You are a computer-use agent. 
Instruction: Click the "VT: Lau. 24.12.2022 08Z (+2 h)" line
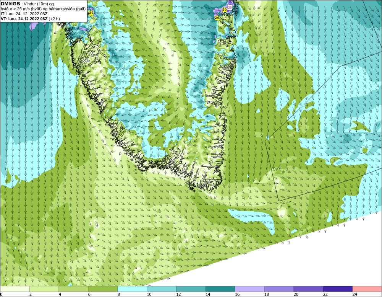[30, 19]
